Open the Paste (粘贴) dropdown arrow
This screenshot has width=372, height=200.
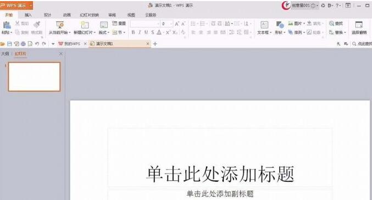pos(11,32)
